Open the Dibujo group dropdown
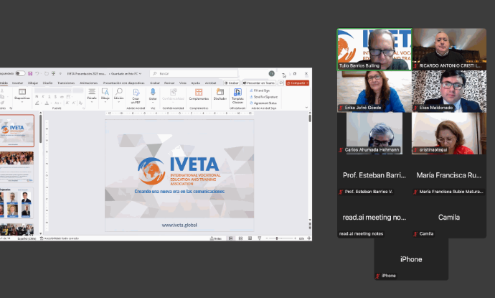Screen dimensions: 495x298 point(105,94)
